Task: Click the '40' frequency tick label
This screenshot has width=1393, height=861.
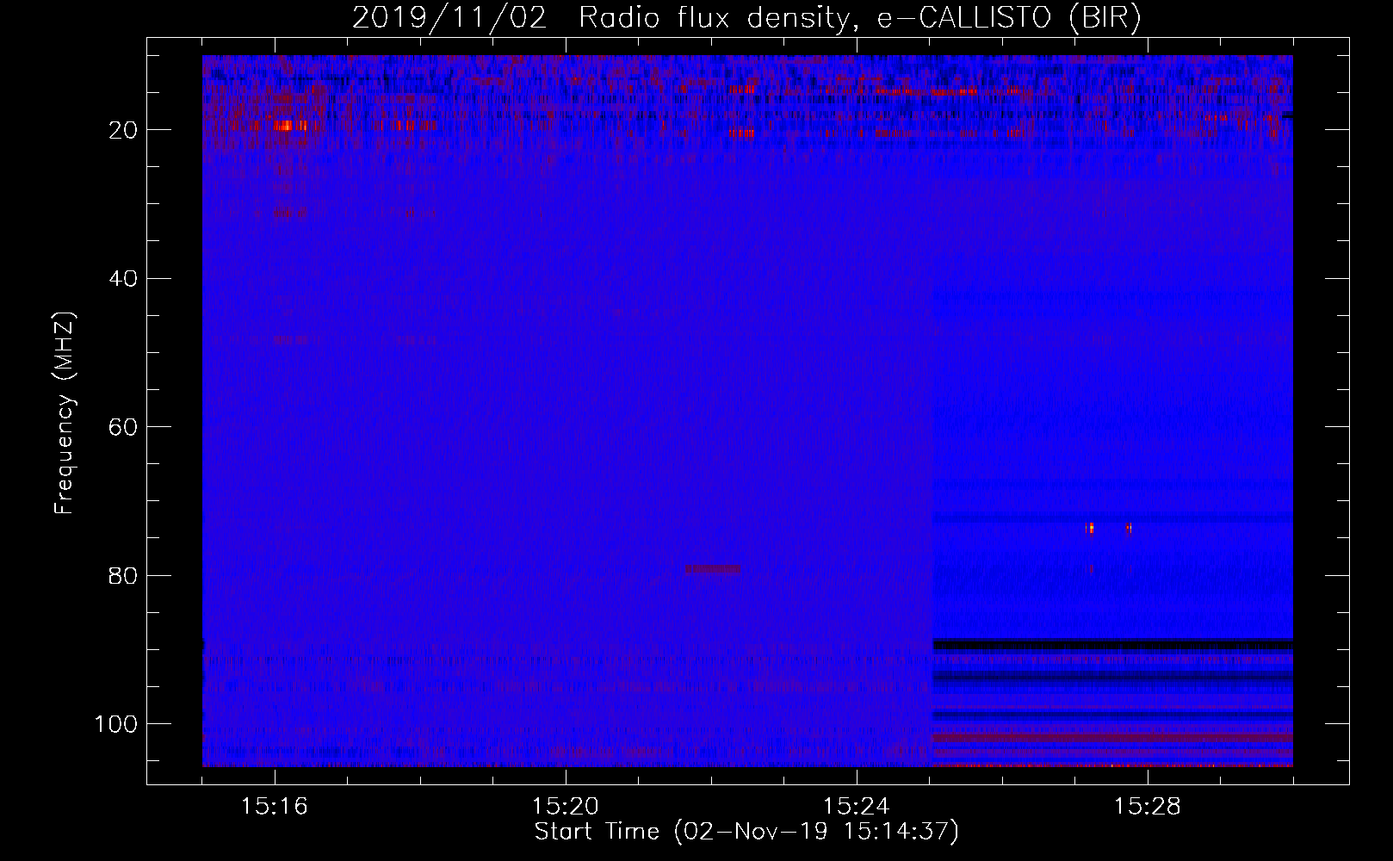Action: pos(124,279)
